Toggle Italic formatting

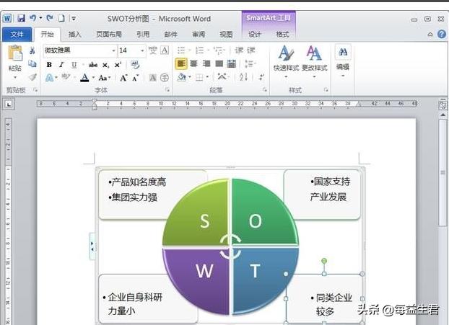click(x=61, y=64)
